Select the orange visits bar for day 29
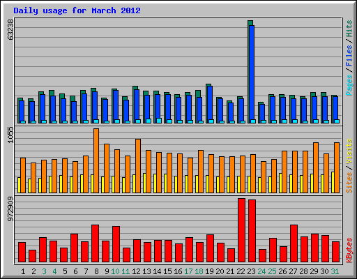Viewport: 357px width, 279px height. (x=316, y=167)
